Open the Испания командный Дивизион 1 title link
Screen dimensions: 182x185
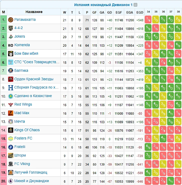click(103, 5)
